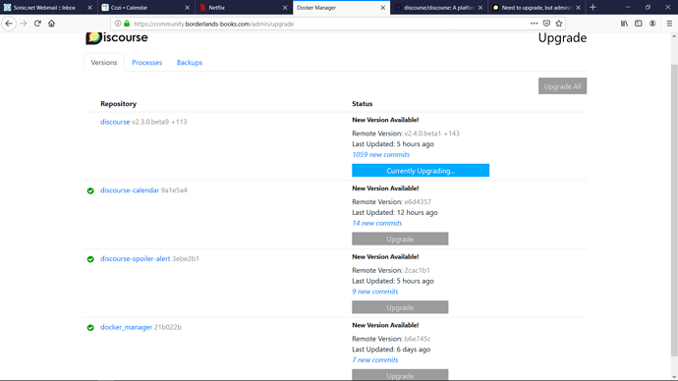The height and width of the screenshot is (381, 678).
Task: Click the 9a1e5a4 commit hash text
Action: coord(174,190)
